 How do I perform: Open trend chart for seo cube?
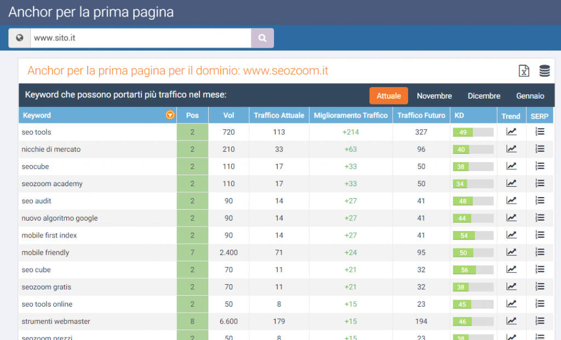[x=511, y=269]
